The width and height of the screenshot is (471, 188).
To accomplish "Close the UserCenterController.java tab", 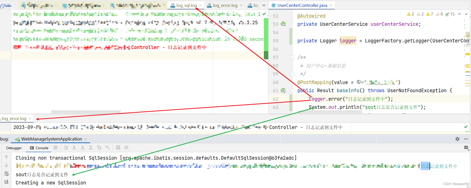I will click(331, 5).
